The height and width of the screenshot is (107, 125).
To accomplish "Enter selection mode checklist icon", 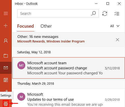I will coord(117,14).
